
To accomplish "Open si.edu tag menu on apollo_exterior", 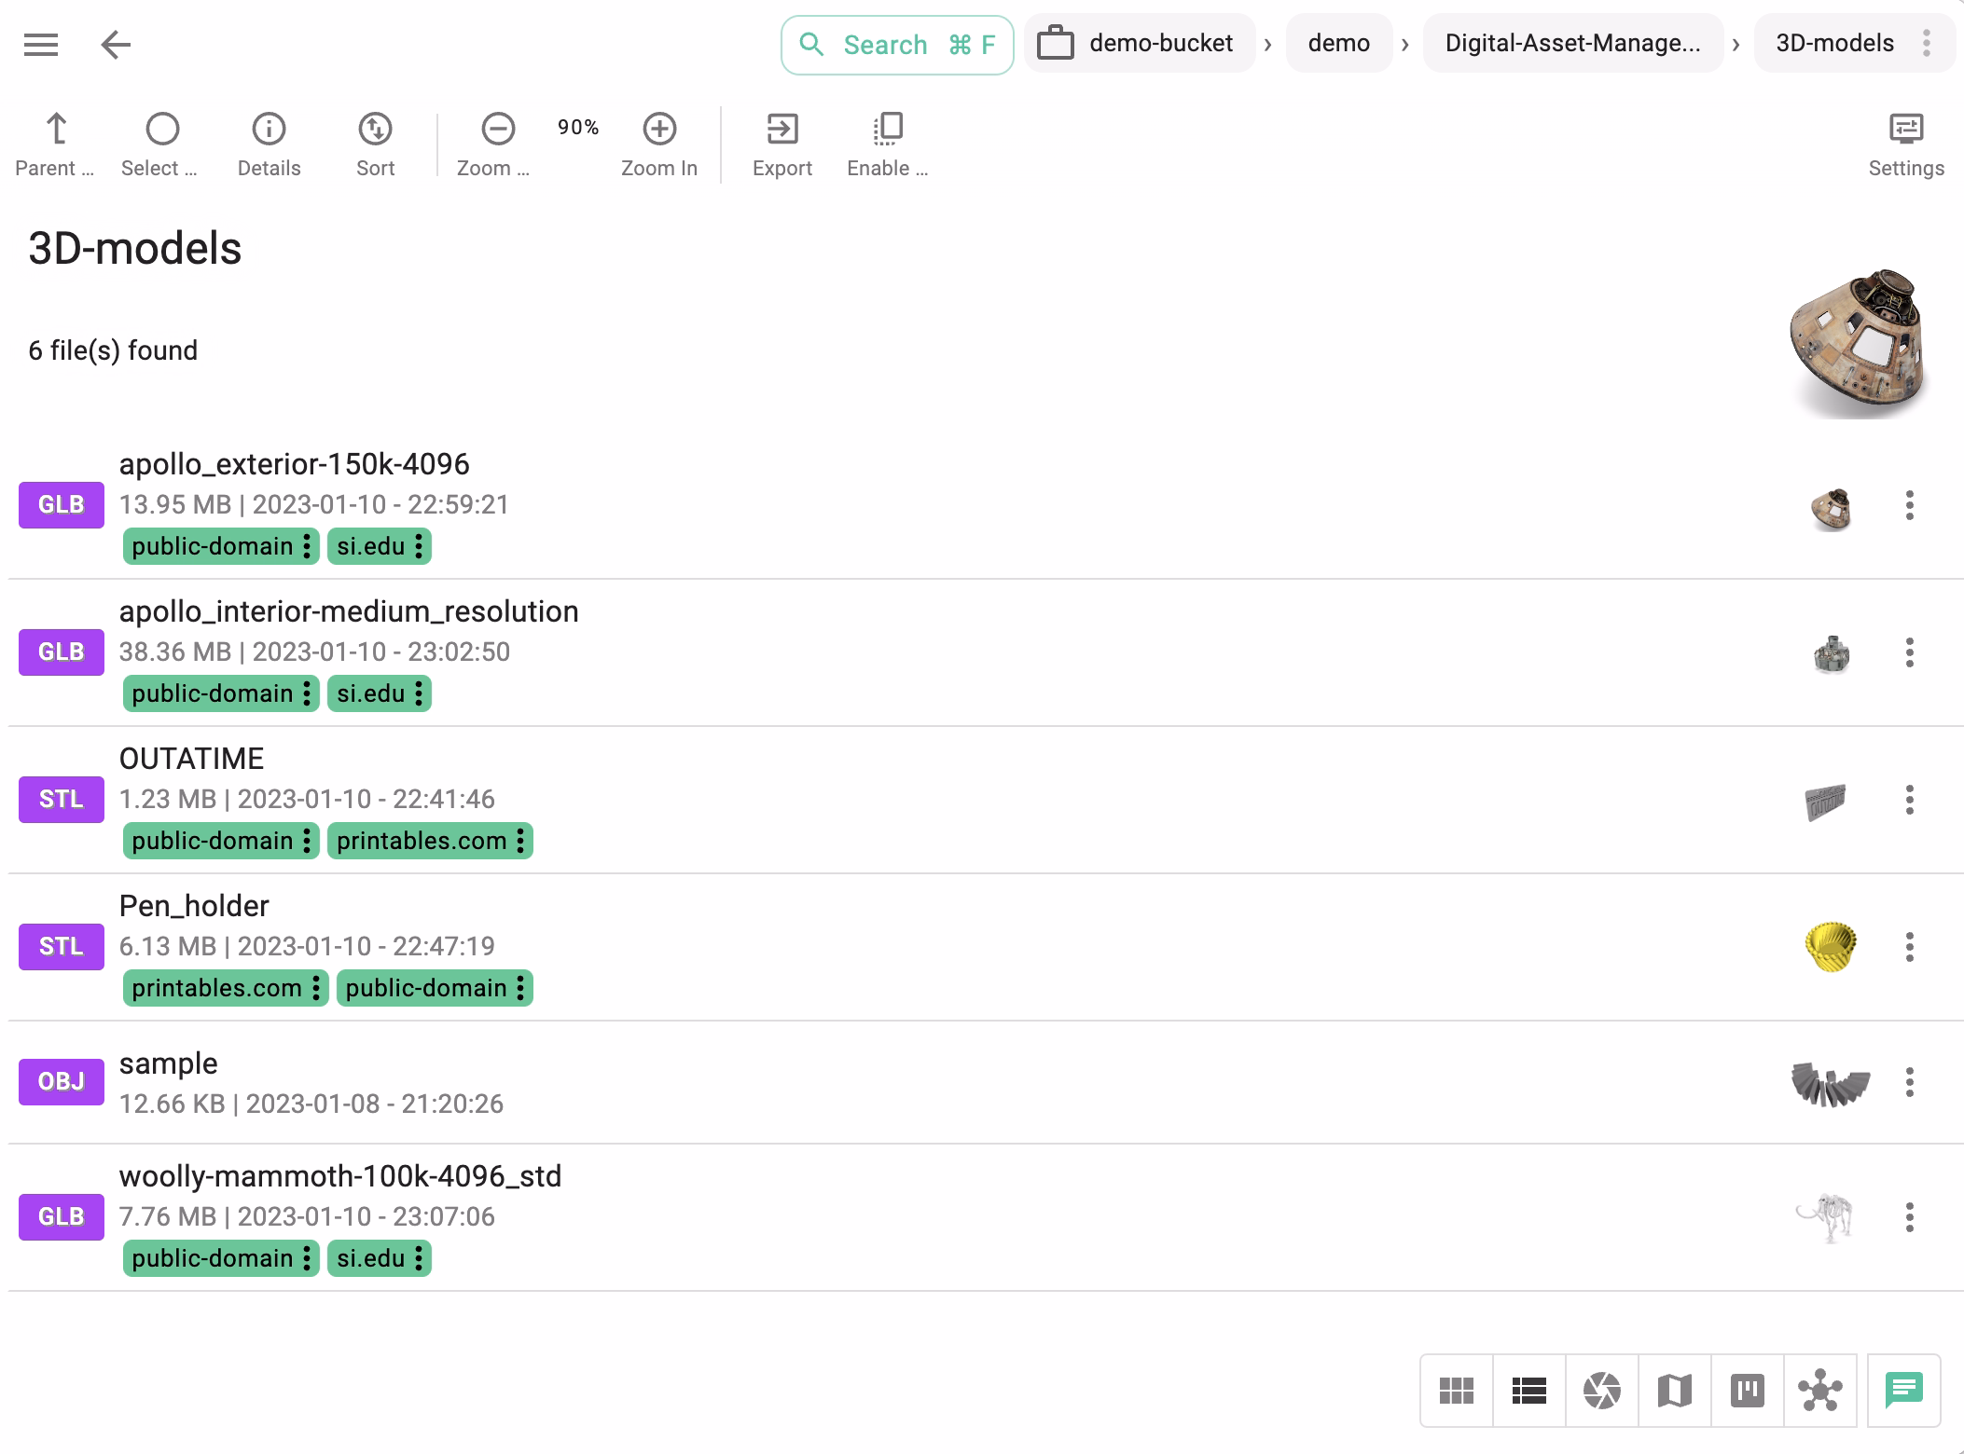I will 419,546.
